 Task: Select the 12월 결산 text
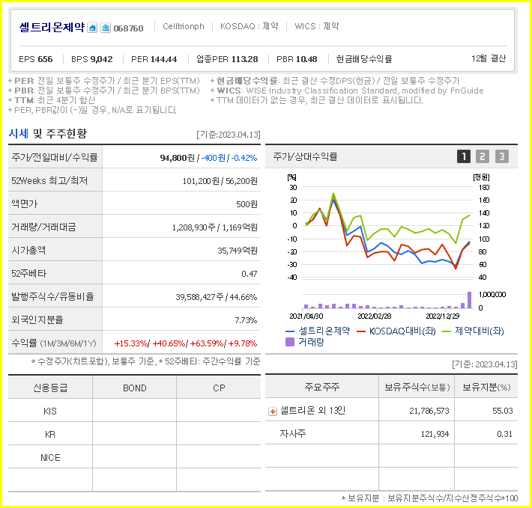coord(489,58)
